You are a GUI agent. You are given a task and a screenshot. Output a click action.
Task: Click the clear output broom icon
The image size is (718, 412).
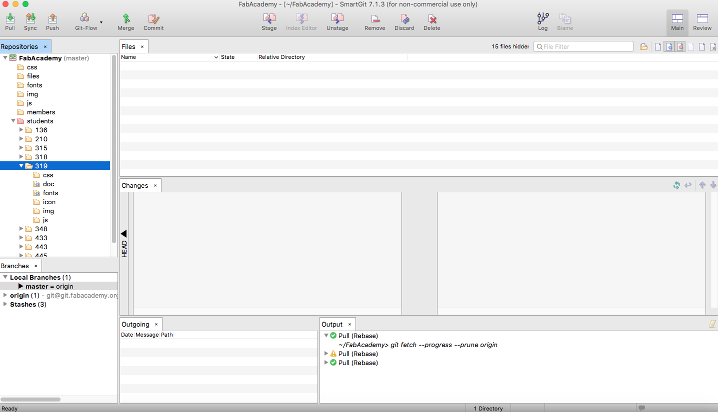(712, 324)
